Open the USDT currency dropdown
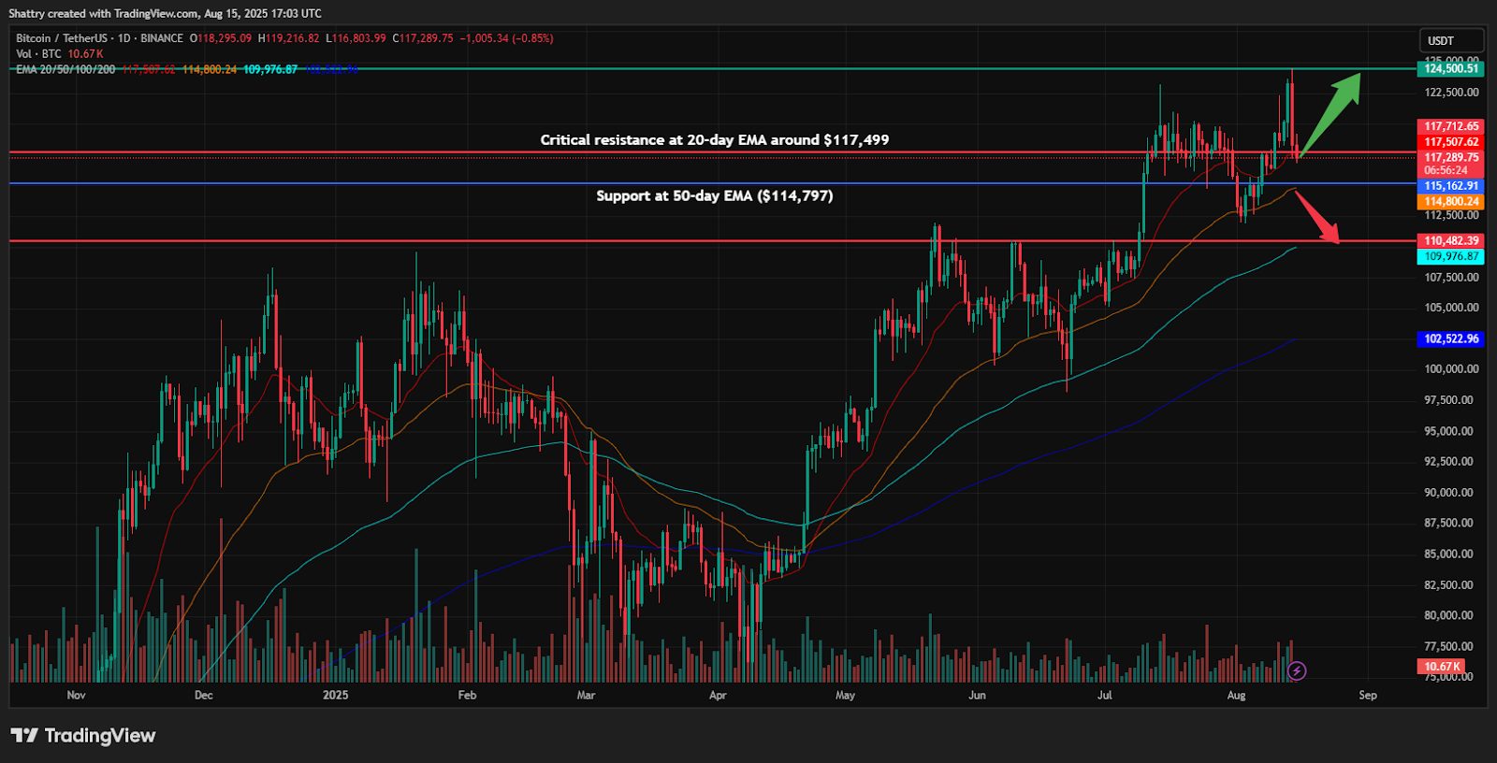Image resolution: width=1497 pixels, height=763 pixels. pos(1450,41)
